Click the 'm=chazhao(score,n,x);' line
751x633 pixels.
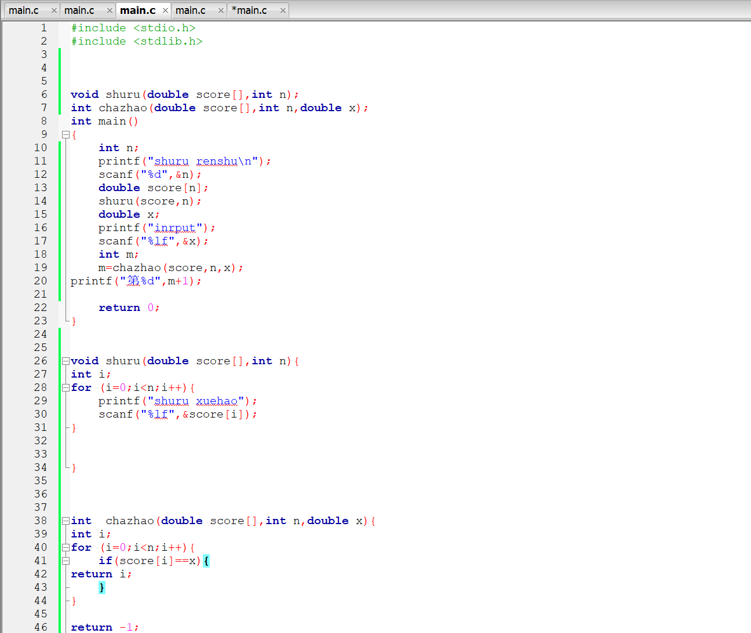pyautogui.click(x=171, y=268)
